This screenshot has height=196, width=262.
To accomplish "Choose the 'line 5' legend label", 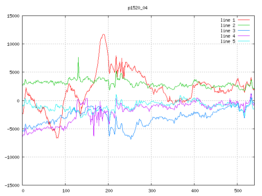I will (228, 41).
